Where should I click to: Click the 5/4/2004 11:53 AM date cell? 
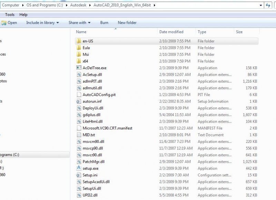pyautogui.click(x=175, y=115)
